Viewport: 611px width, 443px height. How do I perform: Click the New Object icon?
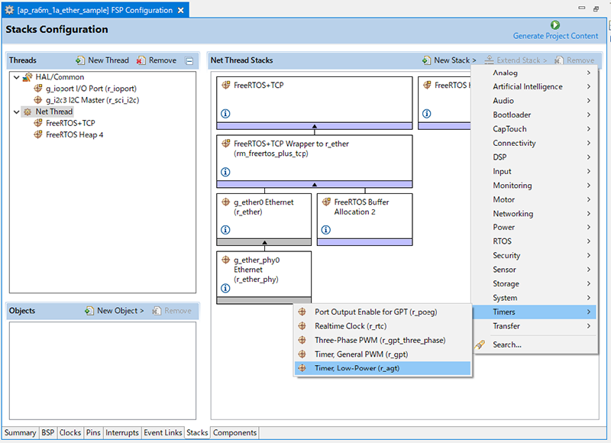89,311
